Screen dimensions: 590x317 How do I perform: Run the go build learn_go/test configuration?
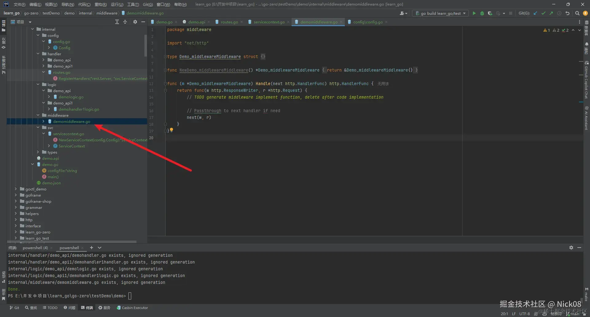pos(474,13)
